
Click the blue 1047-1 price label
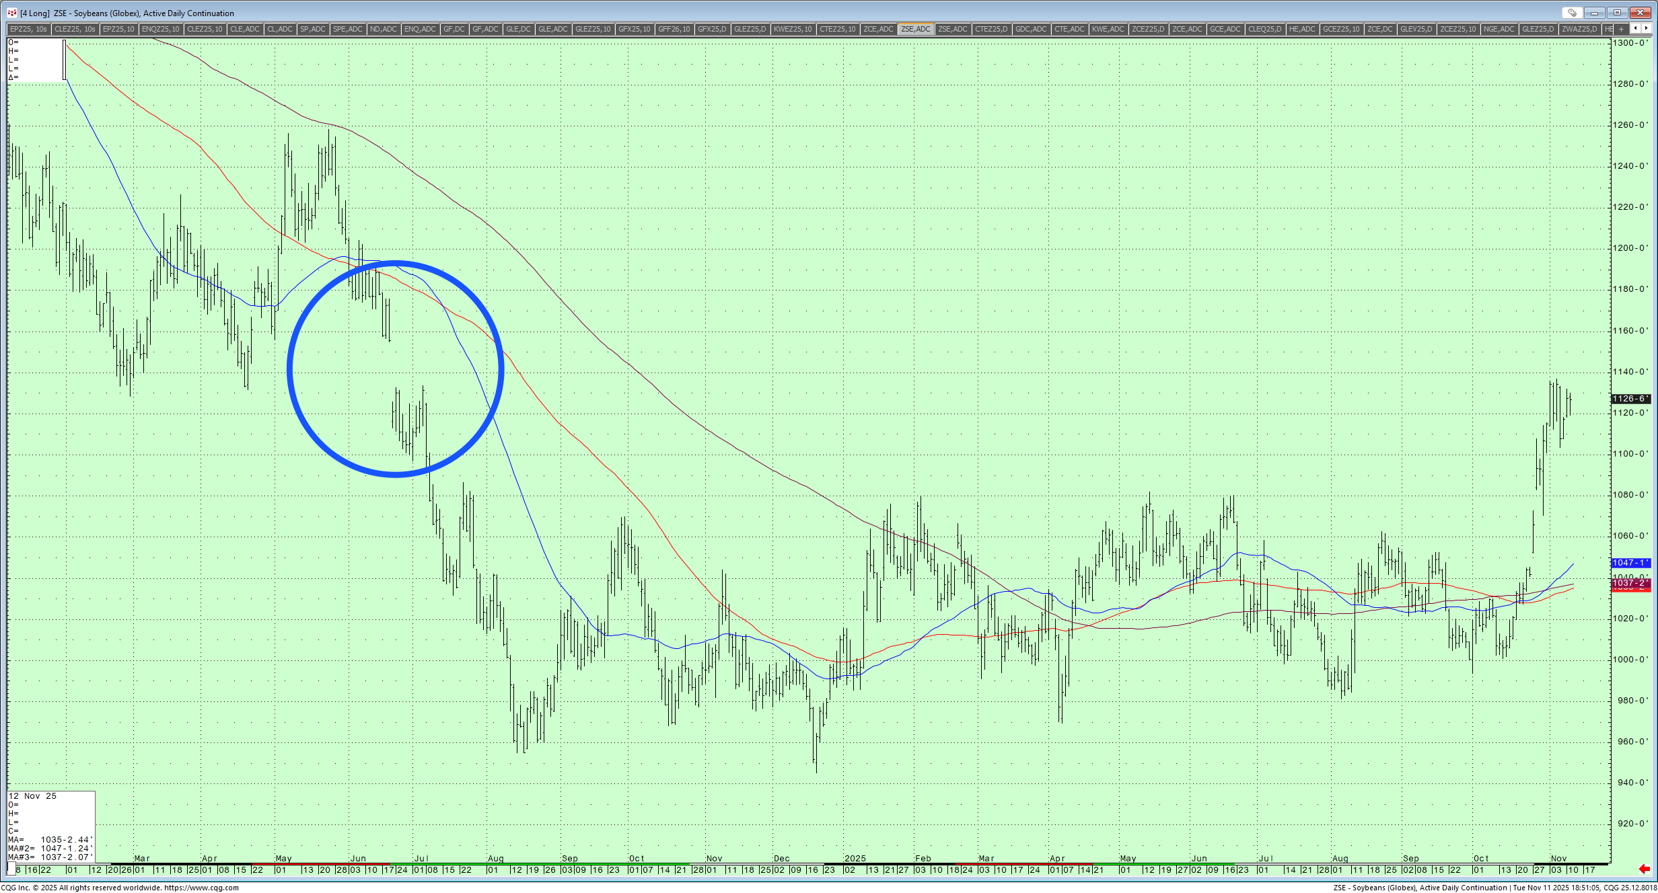coord(1630,563)
